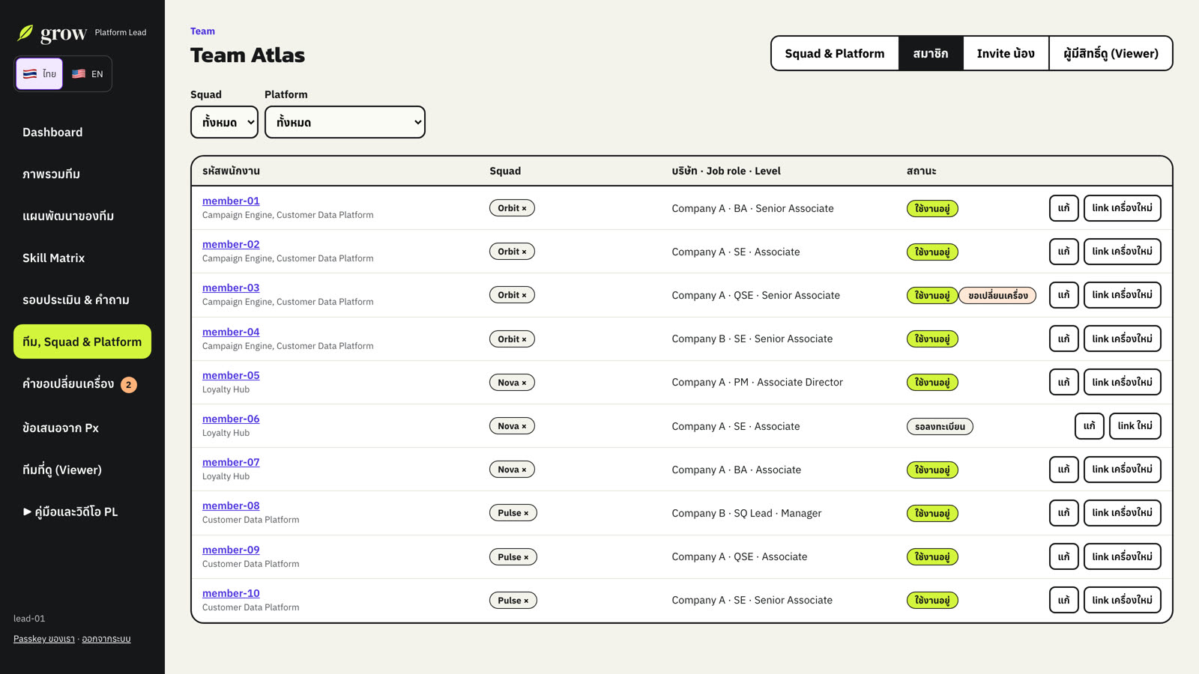The width and height of the screenshot is (1199, 674).
Task: Open the member-01 profile link
Action: 231,201
